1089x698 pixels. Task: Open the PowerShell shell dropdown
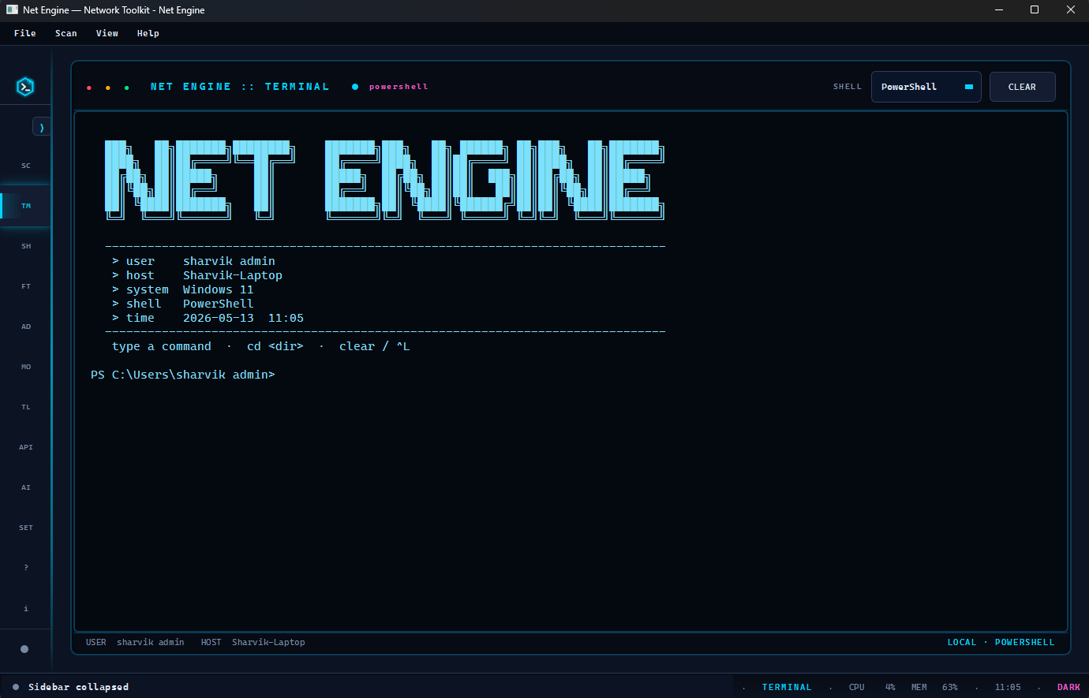coord(926,87)
